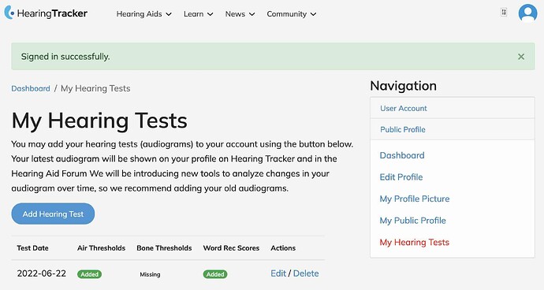Click the Bone Thresholds 'Missing' label

[x=150, y=274]
